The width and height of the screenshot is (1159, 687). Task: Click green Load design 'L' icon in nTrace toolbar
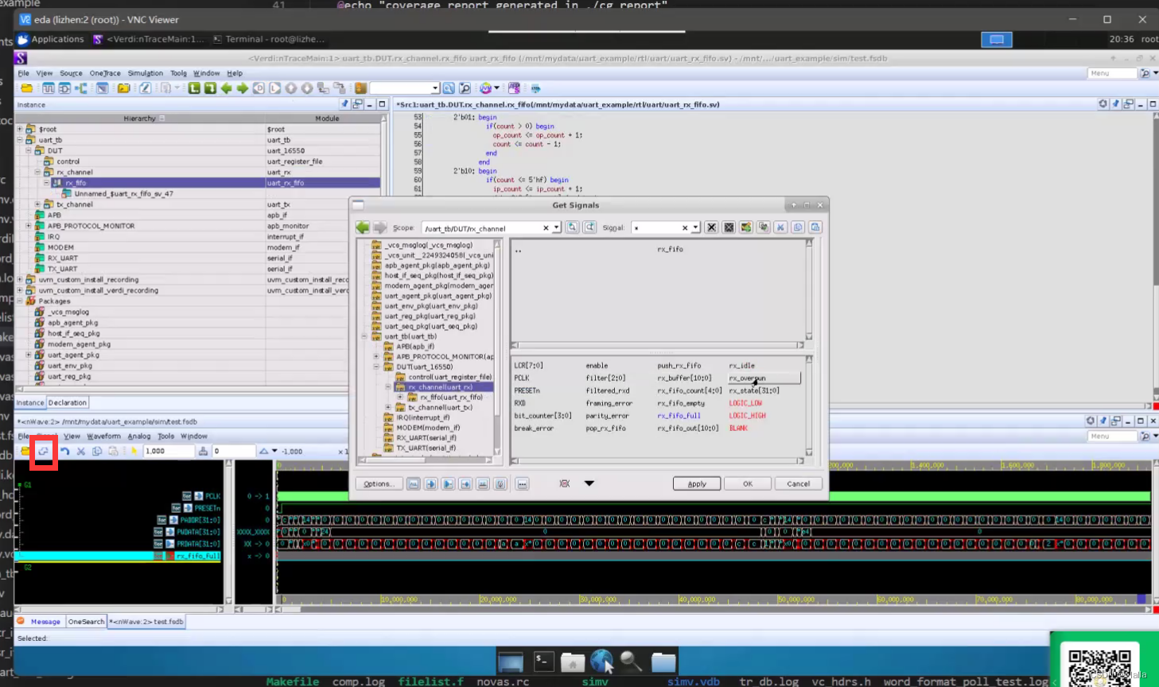pos(194,88)
